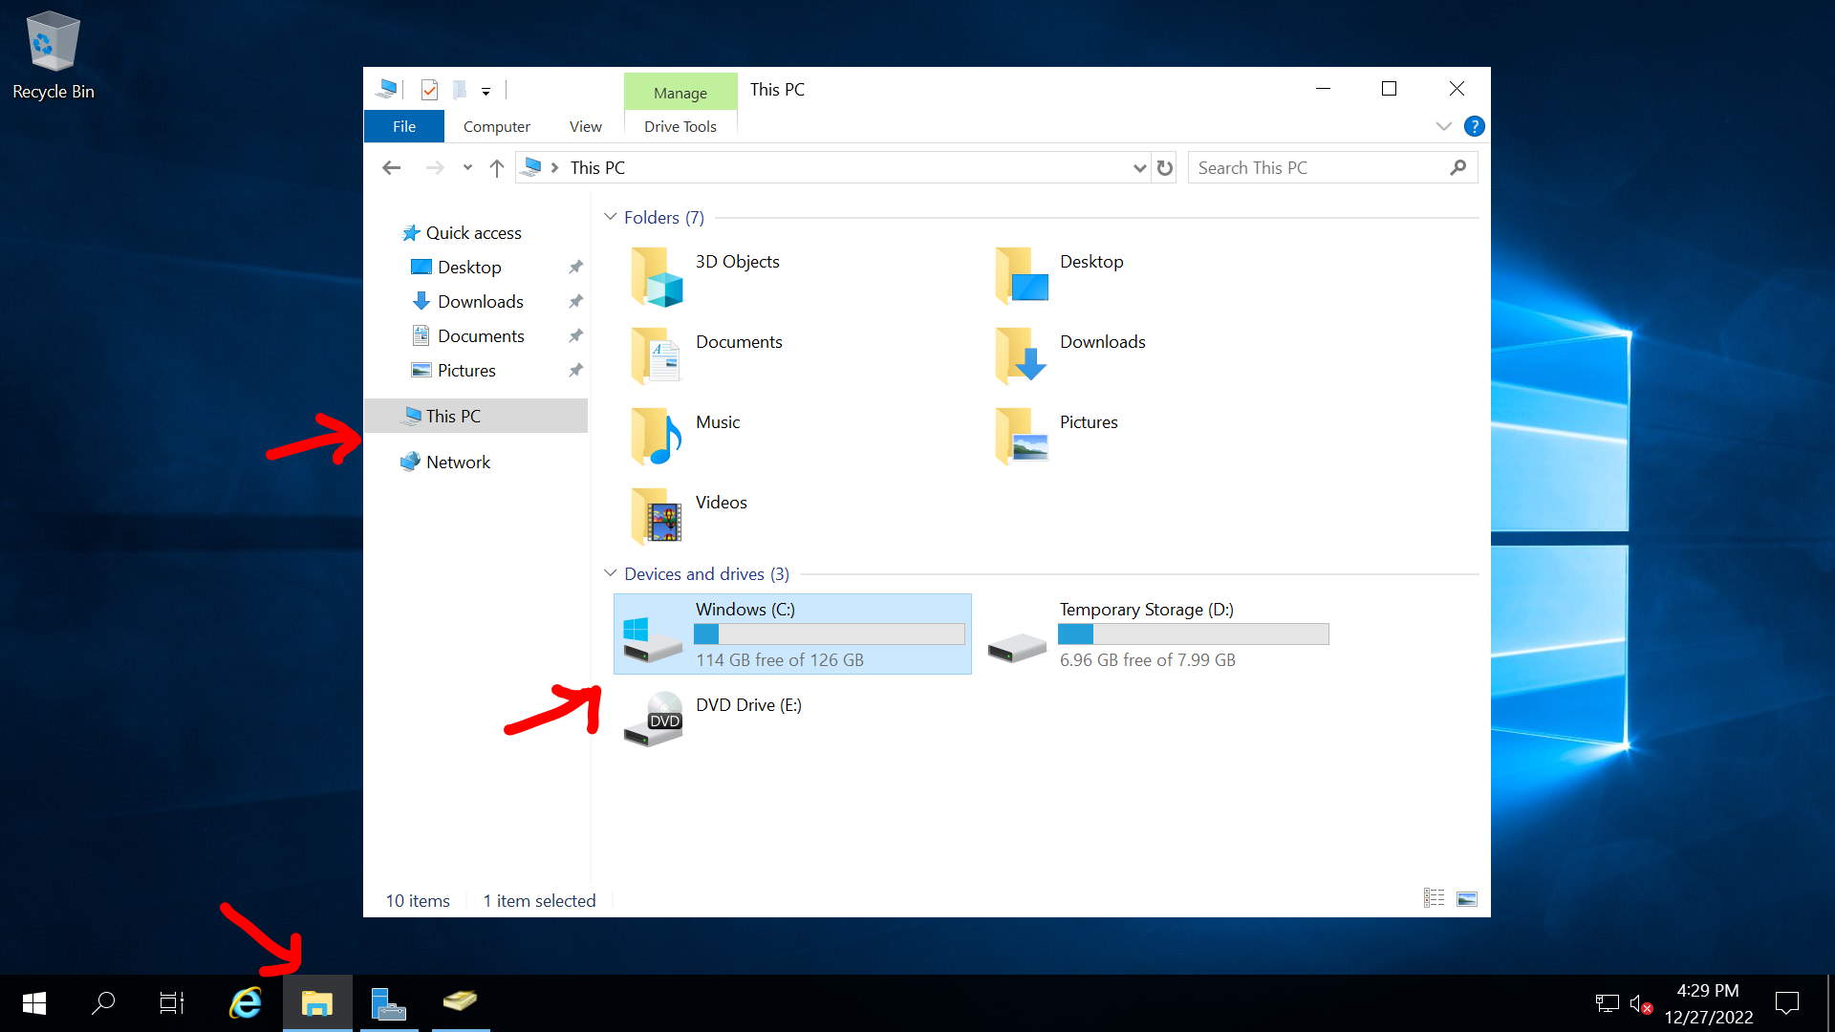Screen dimensions: 1835x1032
Task: Open the Recycle Bin desktop icon
Action: (54, 55)
